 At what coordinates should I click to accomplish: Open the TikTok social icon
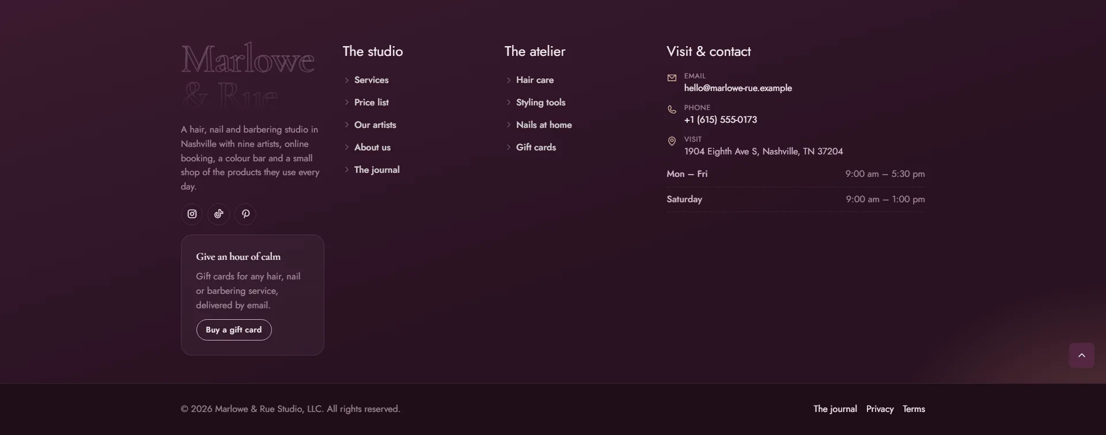(x=219, y=214)
